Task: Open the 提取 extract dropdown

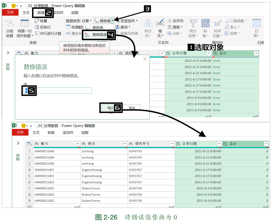Action: pyautogui.click(x=175, y=27)
